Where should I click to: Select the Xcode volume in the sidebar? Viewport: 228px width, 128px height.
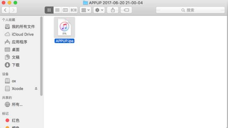click(17, 89)
